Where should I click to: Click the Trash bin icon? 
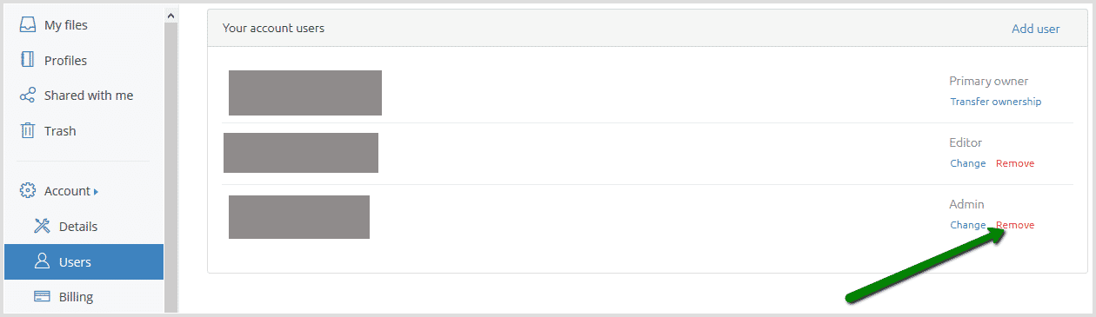tap(27, 131)
